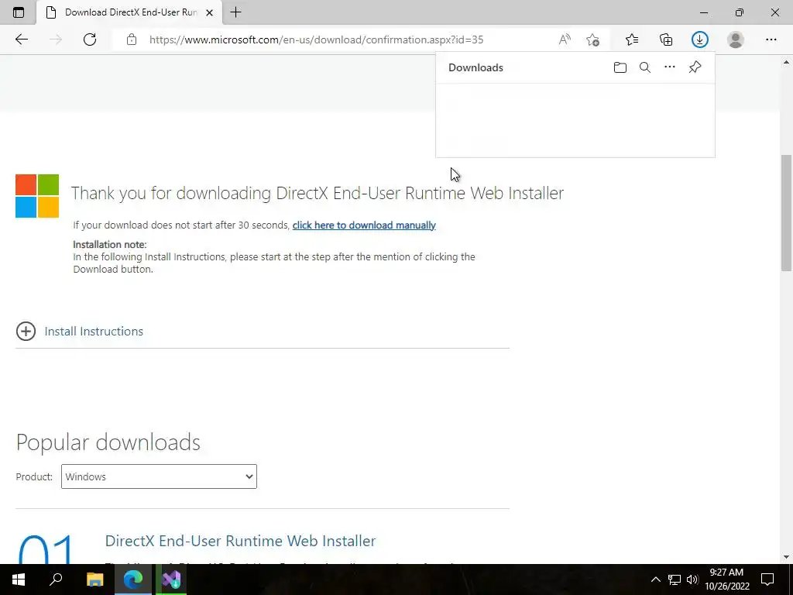
Task: Open Visual Studio Installer taskbar icon
Action: [x=171, y=580]
